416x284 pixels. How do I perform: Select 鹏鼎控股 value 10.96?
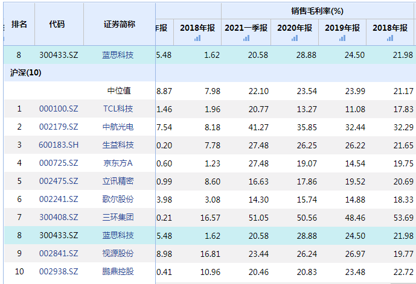(x=210, y=272)
